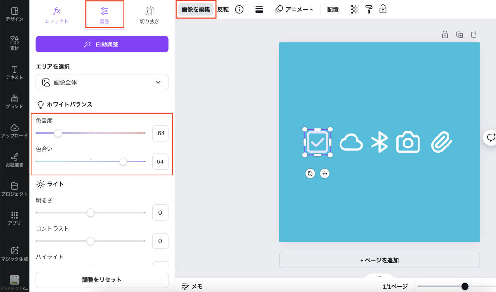The width and height of the screenshot is (496, 292).
Task: Click the duplicate page icon above canvas
Action: coord(459,34)
